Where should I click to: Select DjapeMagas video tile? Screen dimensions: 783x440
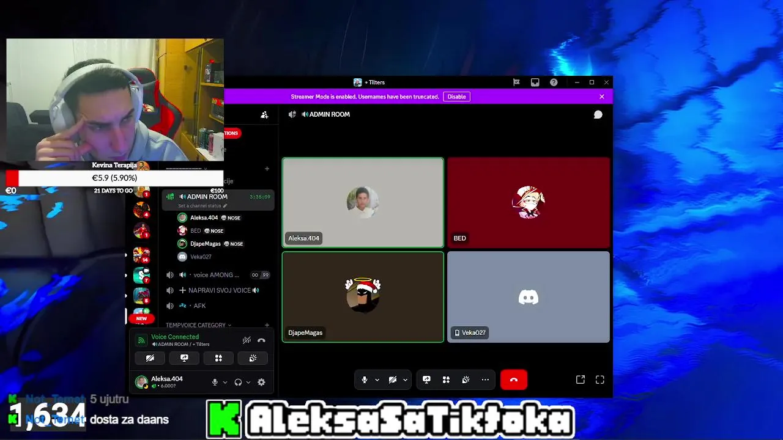[363, 297]
